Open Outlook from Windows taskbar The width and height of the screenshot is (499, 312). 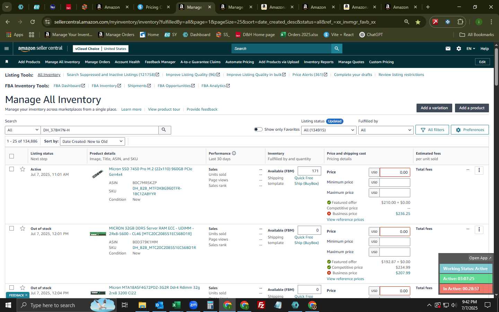[159, 305]
